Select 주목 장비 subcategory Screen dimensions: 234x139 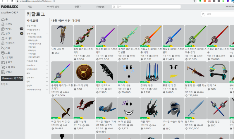(x=32, y=50)
